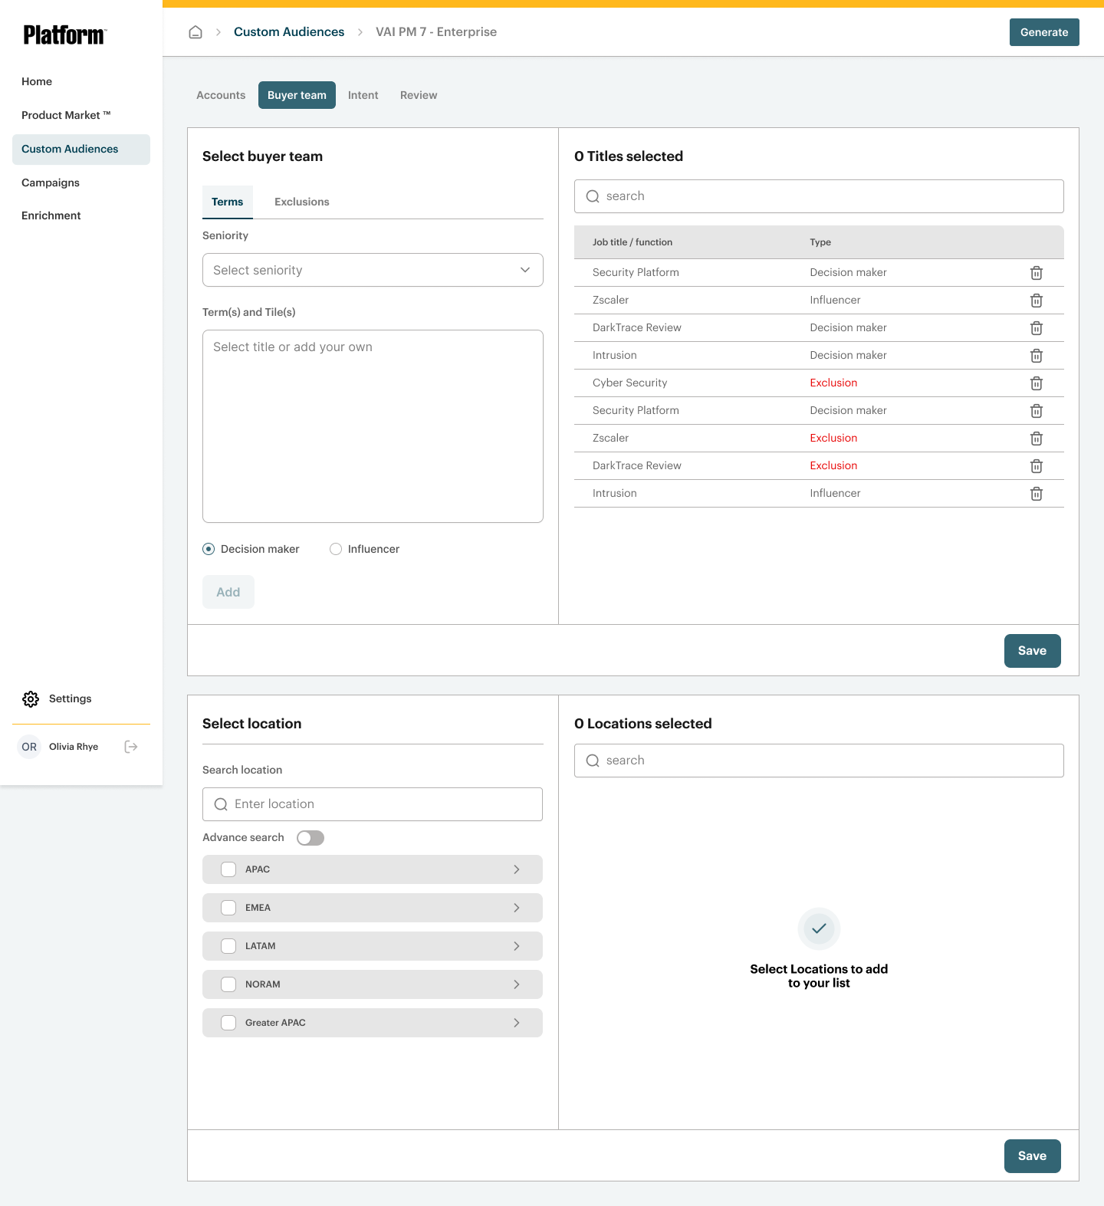
Task: Check the NORAM region checkbox
Action: (228, 984)
